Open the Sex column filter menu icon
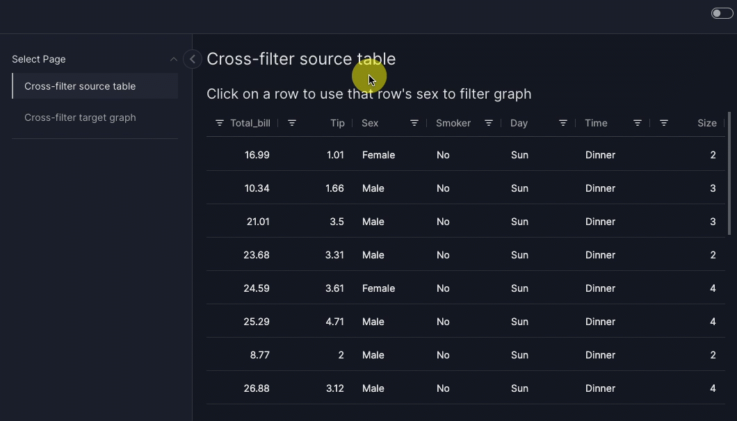Screen dimensions: 737x421 [x=414, y=123]
